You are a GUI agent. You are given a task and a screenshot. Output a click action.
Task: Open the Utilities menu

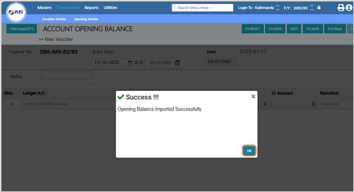tap(111, 8)
